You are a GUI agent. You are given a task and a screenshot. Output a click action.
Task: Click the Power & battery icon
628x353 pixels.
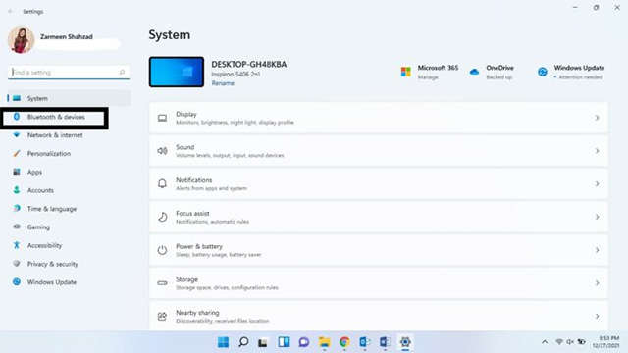(162, 250)
